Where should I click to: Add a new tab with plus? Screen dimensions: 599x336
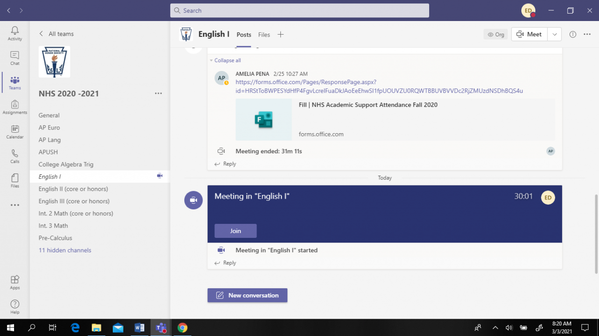[x=280, y=35]
